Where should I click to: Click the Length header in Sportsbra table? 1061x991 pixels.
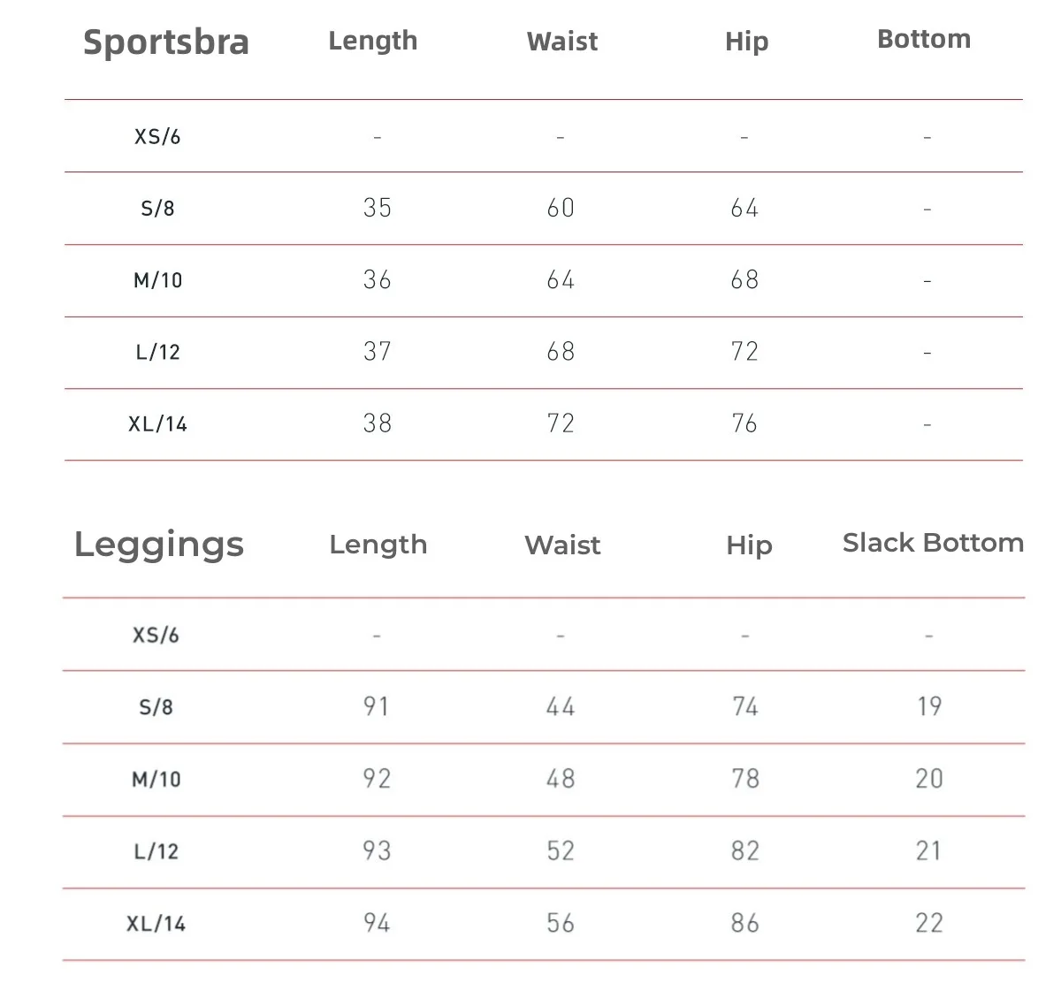pos(372,41)
